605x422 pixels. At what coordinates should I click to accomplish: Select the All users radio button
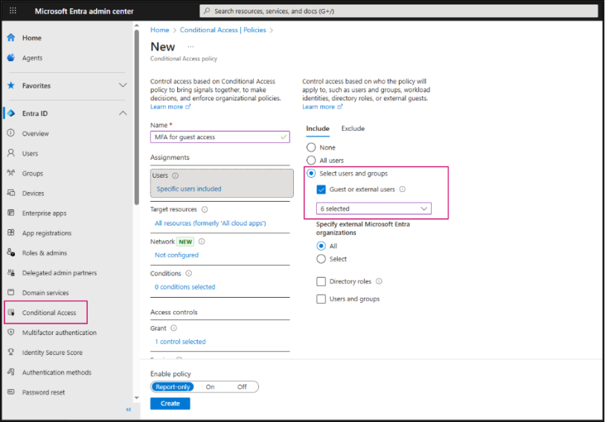click(x=311, y=160)
